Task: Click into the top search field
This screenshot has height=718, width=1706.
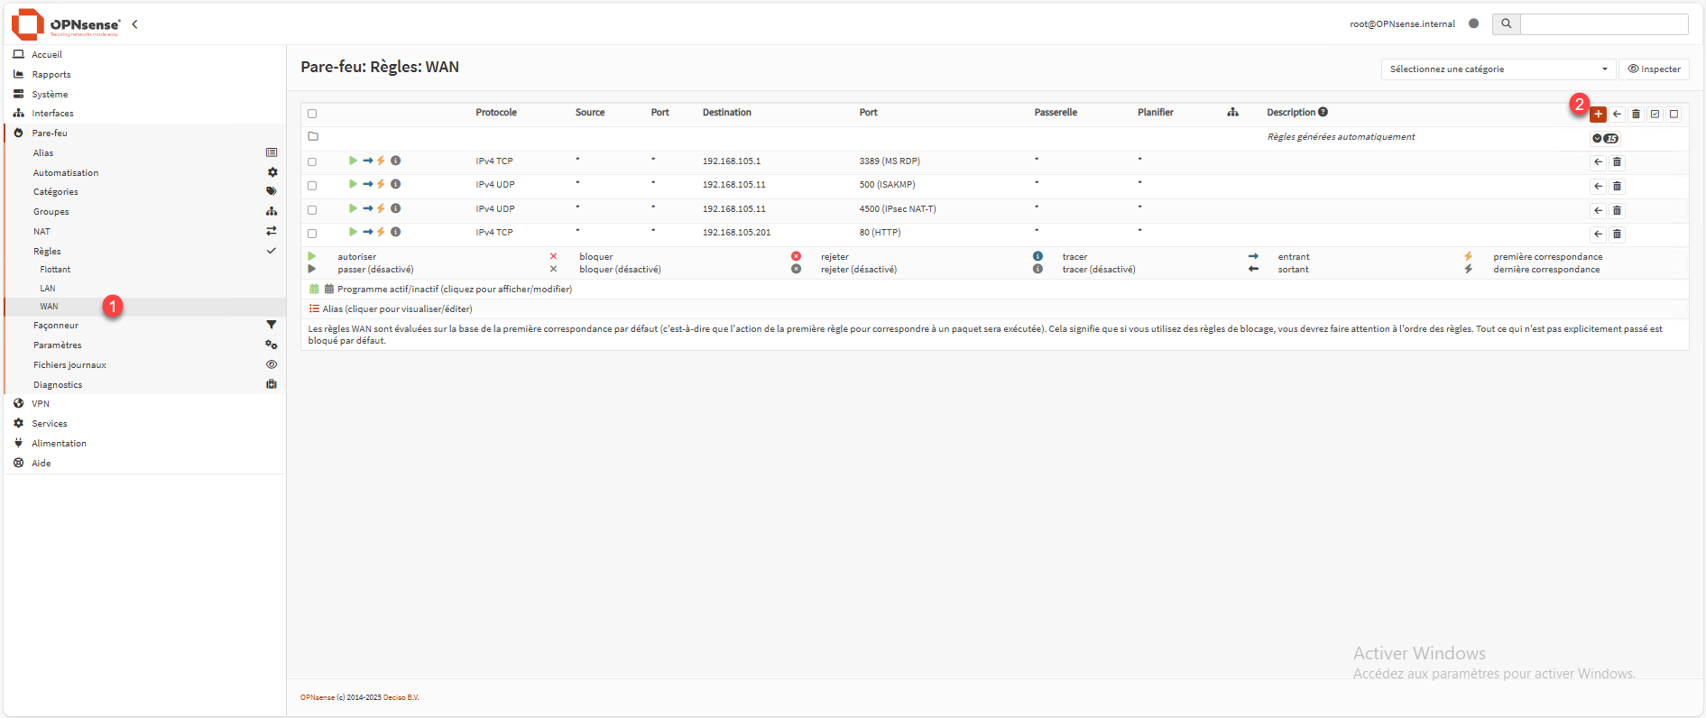Action: tap(1603, 24)
